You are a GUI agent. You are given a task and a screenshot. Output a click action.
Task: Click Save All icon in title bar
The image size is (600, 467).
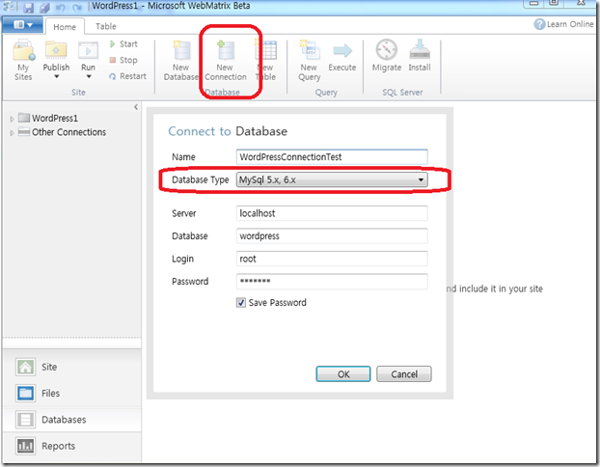(44, 8)
